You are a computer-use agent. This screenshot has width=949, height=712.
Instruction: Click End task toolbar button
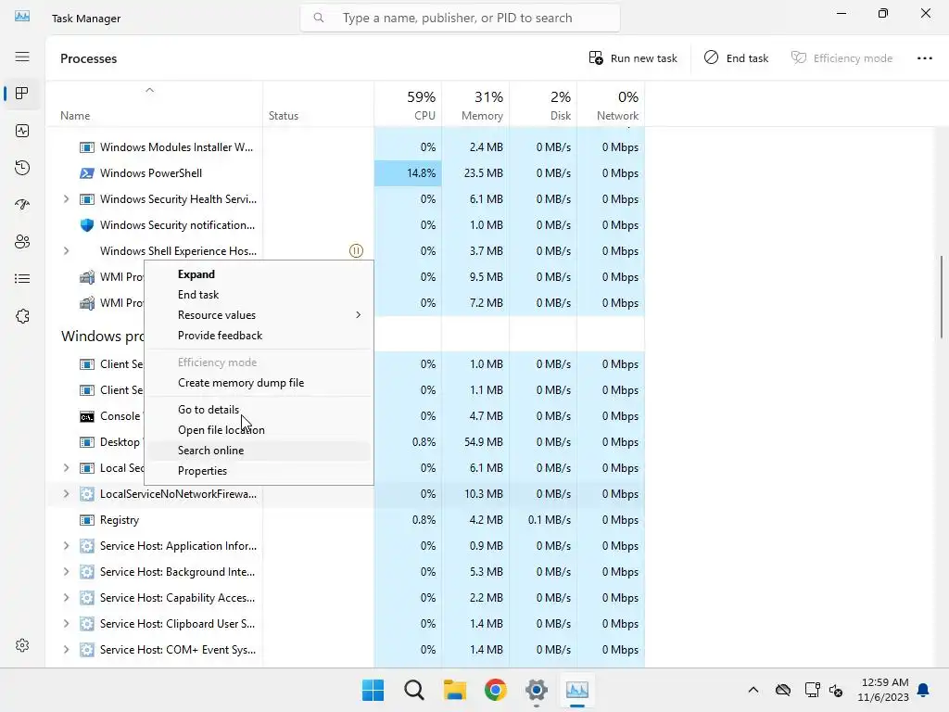coord(736,58)
